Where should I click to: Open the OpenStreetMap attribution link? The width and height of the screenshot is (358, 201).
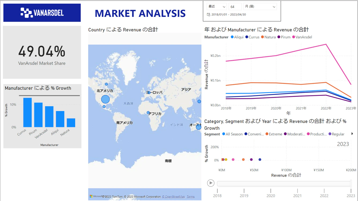[x=174, y=197]
